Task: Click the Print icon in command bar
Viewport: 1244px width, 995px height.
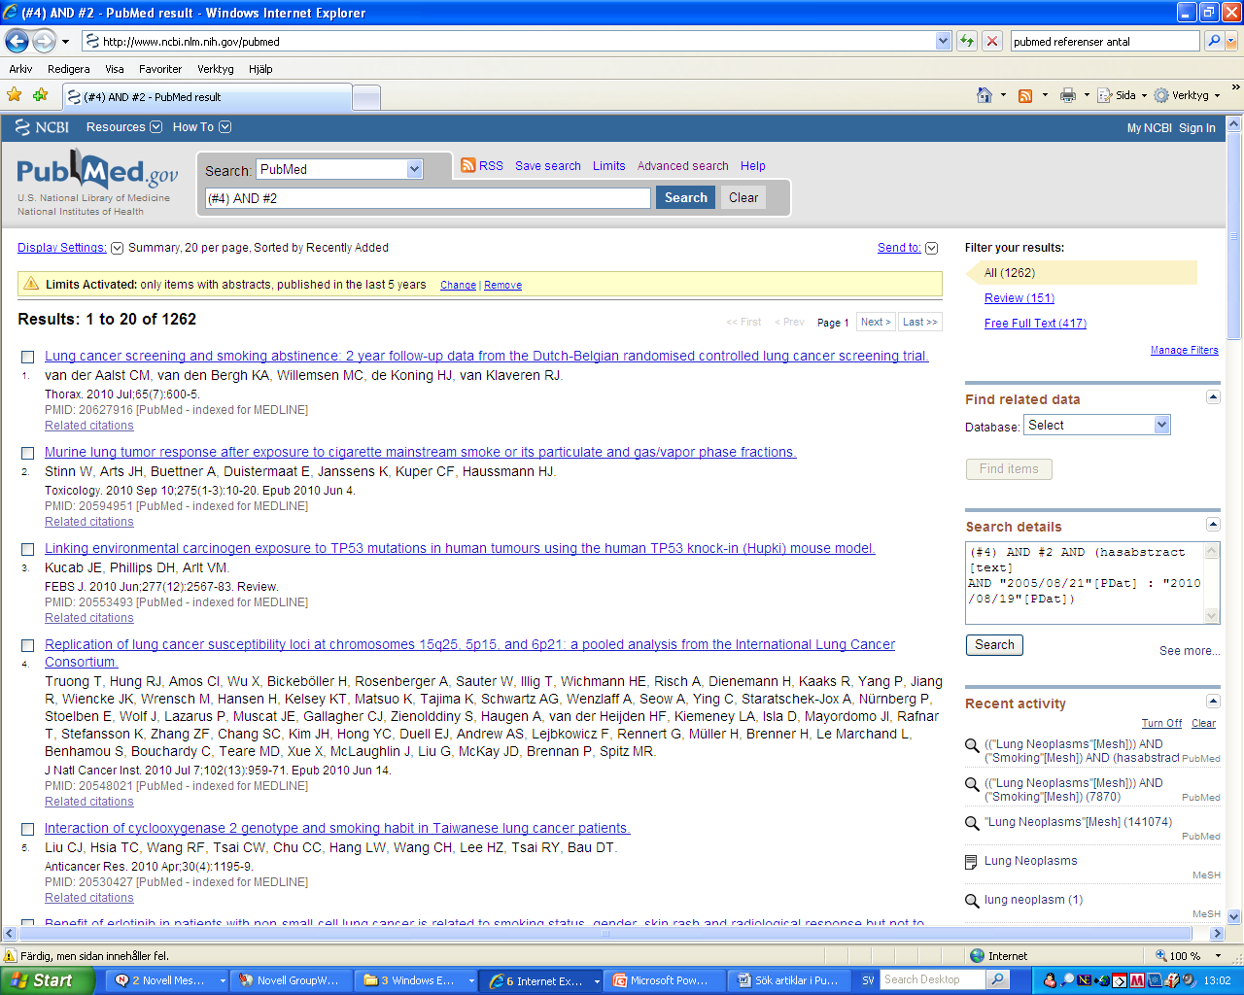Action: (x=1067, y=95)
